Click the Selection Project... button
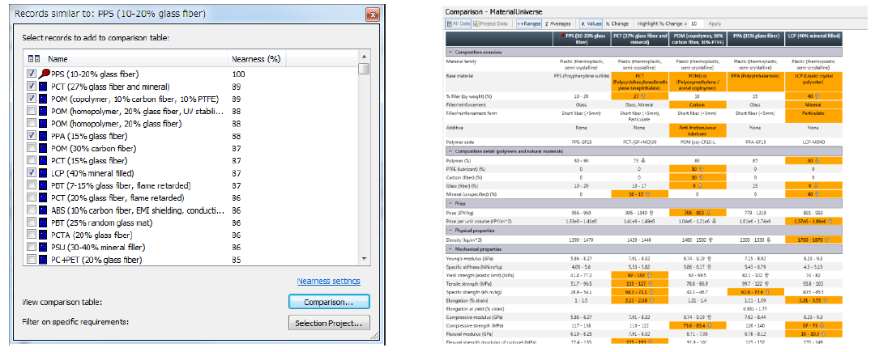 (329, 323)
